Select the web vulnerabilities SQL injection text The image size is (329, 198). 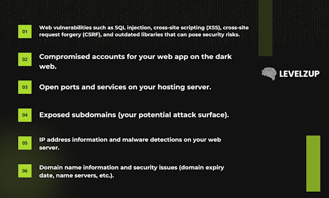coord(144,31)
